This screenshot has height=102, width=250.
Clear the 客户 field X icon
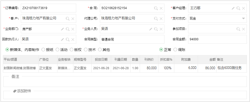tap(73, 19)
